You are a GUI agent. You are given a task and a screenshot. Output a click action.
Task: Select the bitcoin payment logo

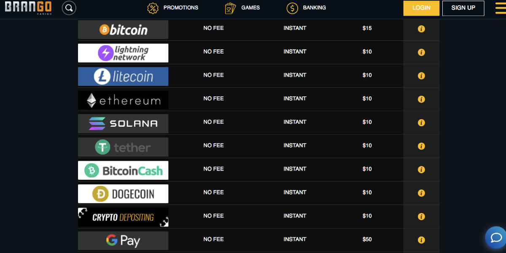pos(123,29)
